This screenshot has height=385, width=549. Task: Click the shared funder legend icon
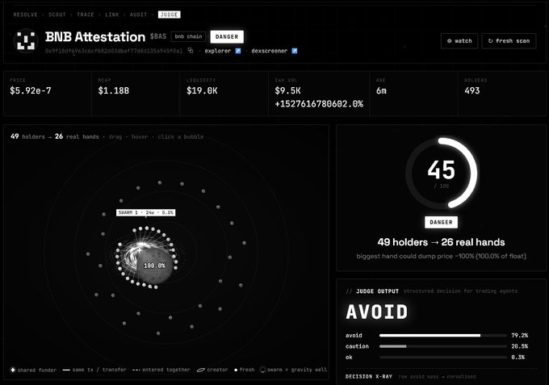click(13, 370)
